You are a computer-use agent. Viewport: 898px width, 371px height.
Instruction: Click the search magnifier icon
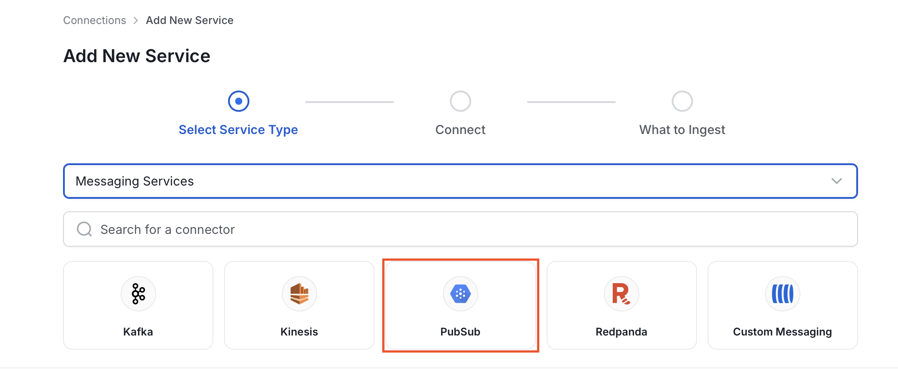tap(84, 229)
